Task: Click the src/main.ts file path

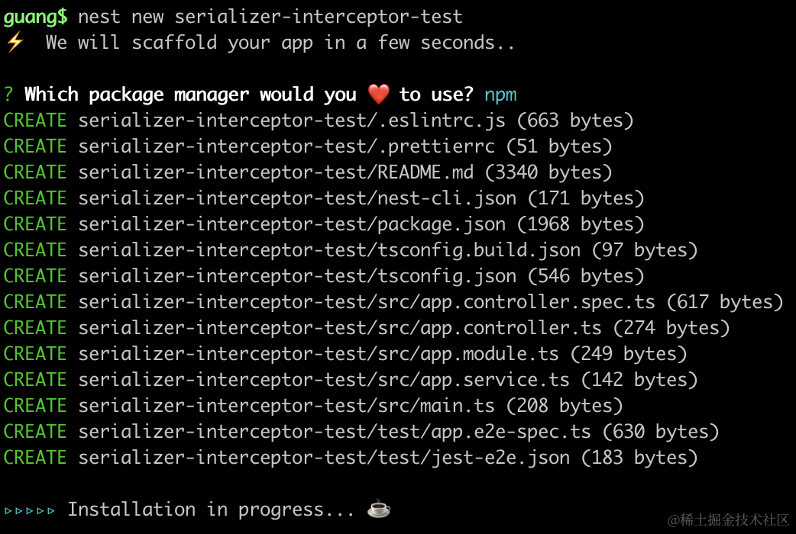Action: (286, 406)
